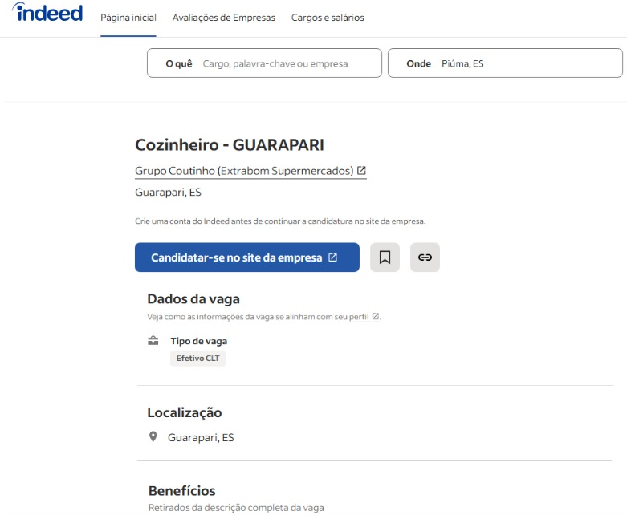Focus the O quê job search field

click(264, 63)
